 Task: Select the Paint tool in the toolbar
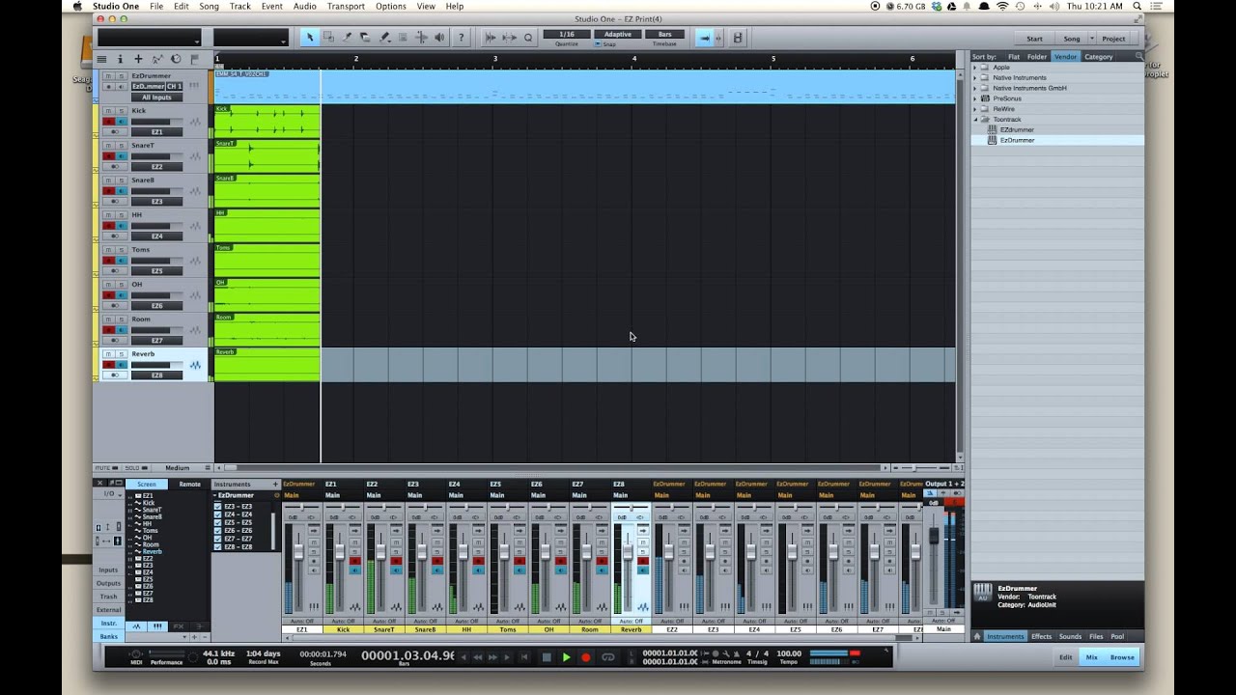384,38
